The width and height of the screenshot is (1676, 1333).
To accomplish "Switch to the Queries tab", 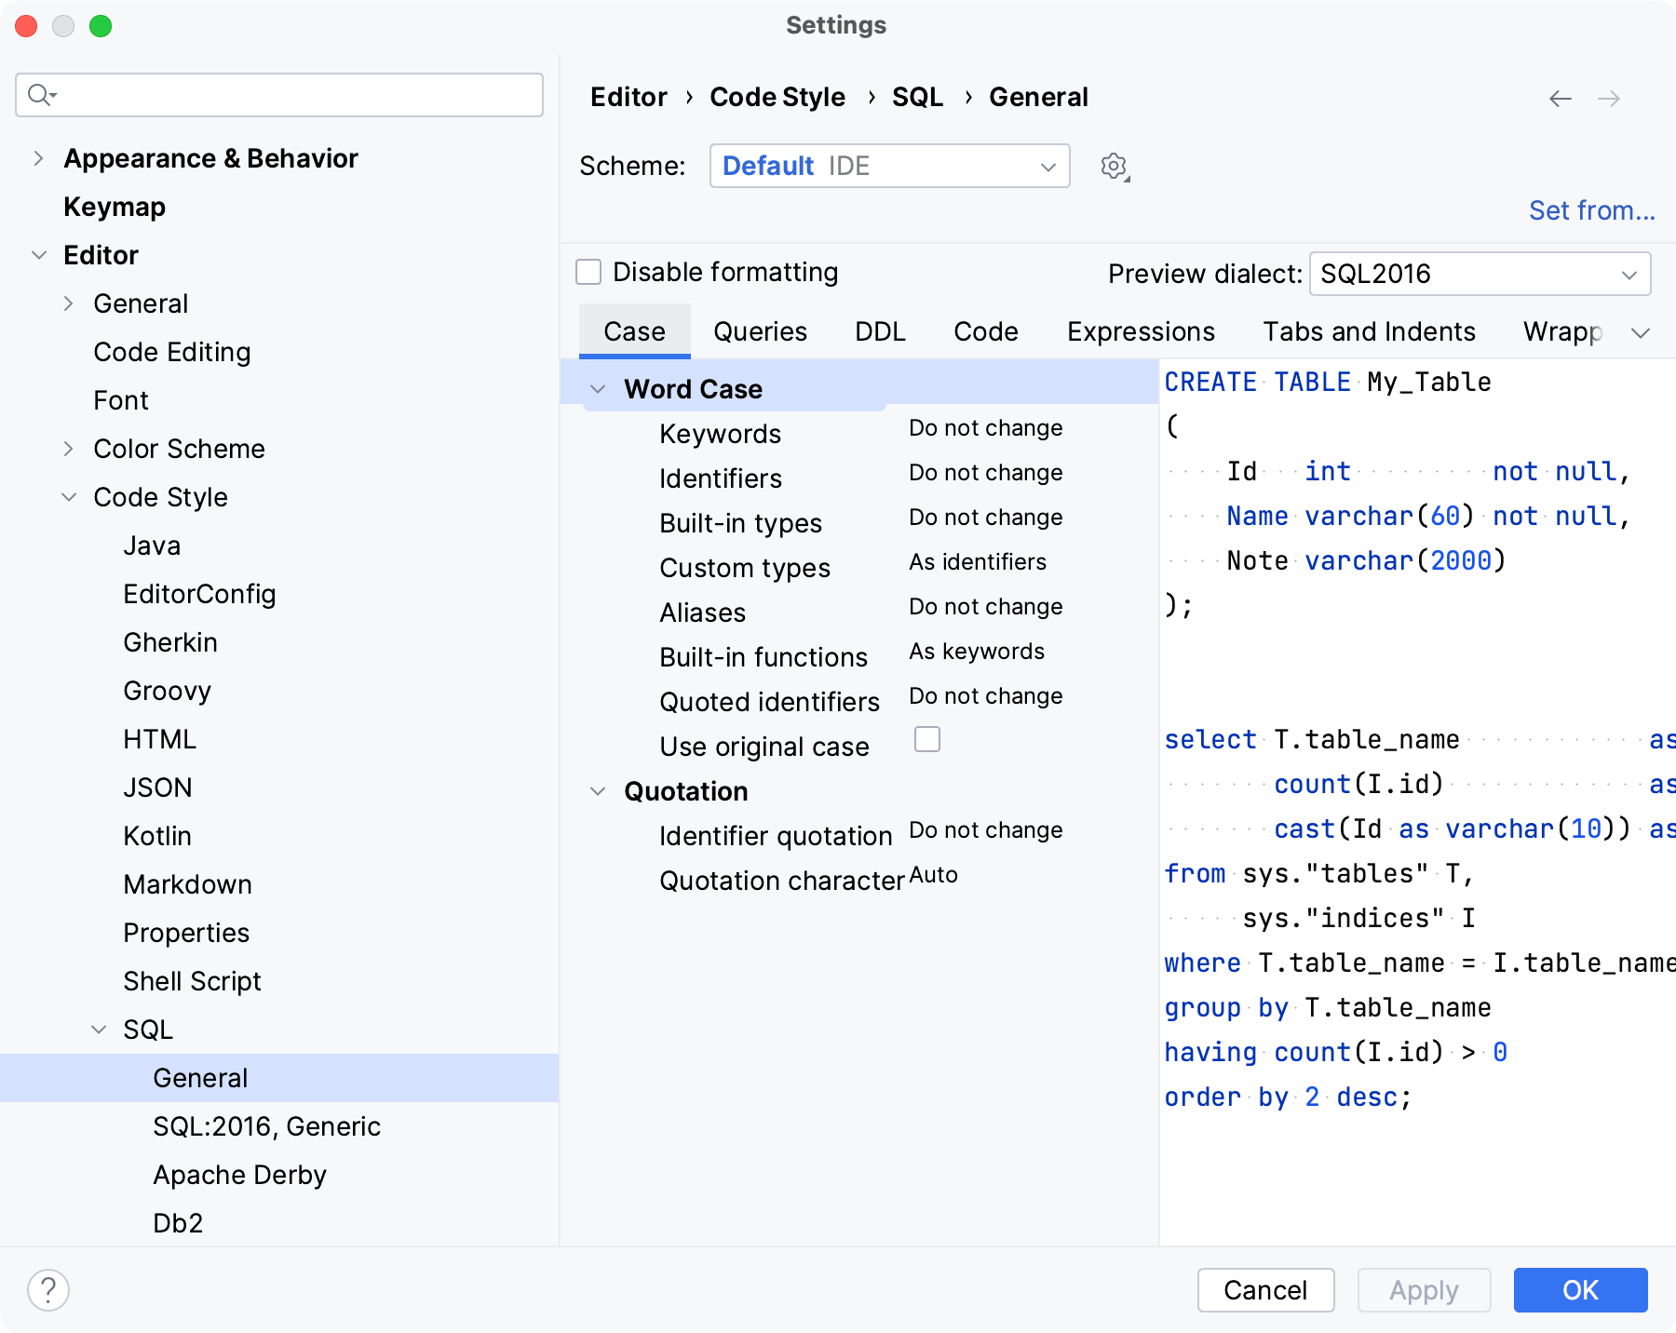I will pyautogui.click(x=759, y=331).
